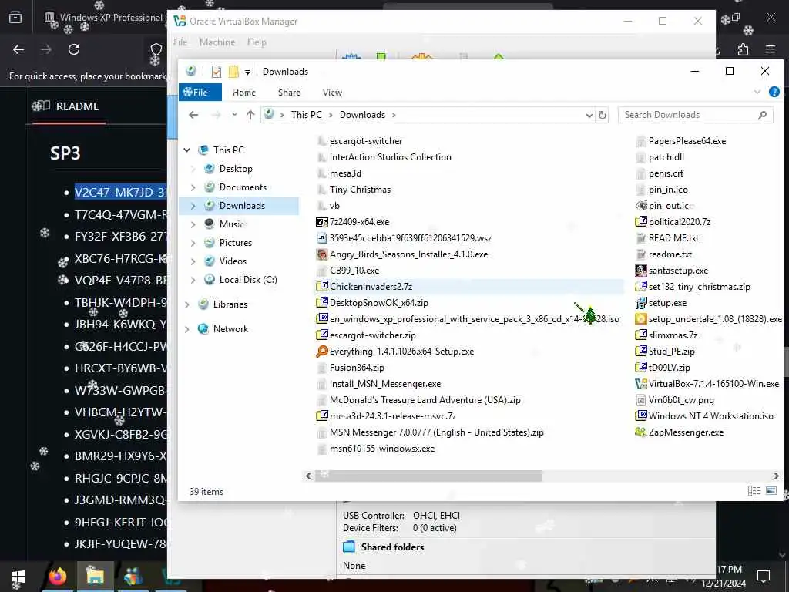Click This PC in the address breadcrumb
This screenshot has width=789, height=592.
306,115
